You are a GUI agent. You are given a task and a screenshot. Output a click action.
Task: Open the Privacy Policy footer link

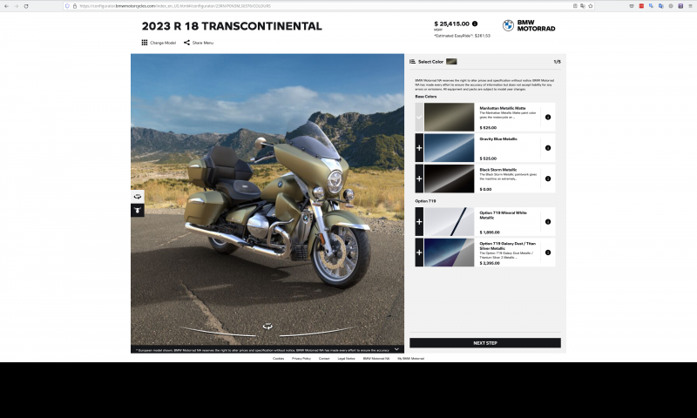click(x=301, y=359)
